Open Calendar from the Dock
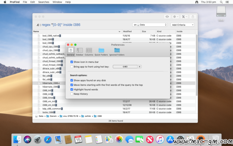Viewport: 233px width, 146px height. [x=78, y=140]
